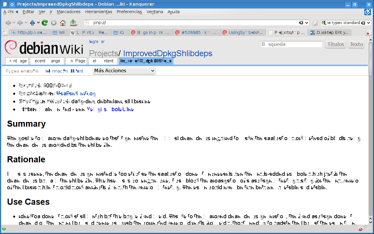
Task: Reload the page with green refresh icon
Action: pyautogui.click(x=45, y=23)
